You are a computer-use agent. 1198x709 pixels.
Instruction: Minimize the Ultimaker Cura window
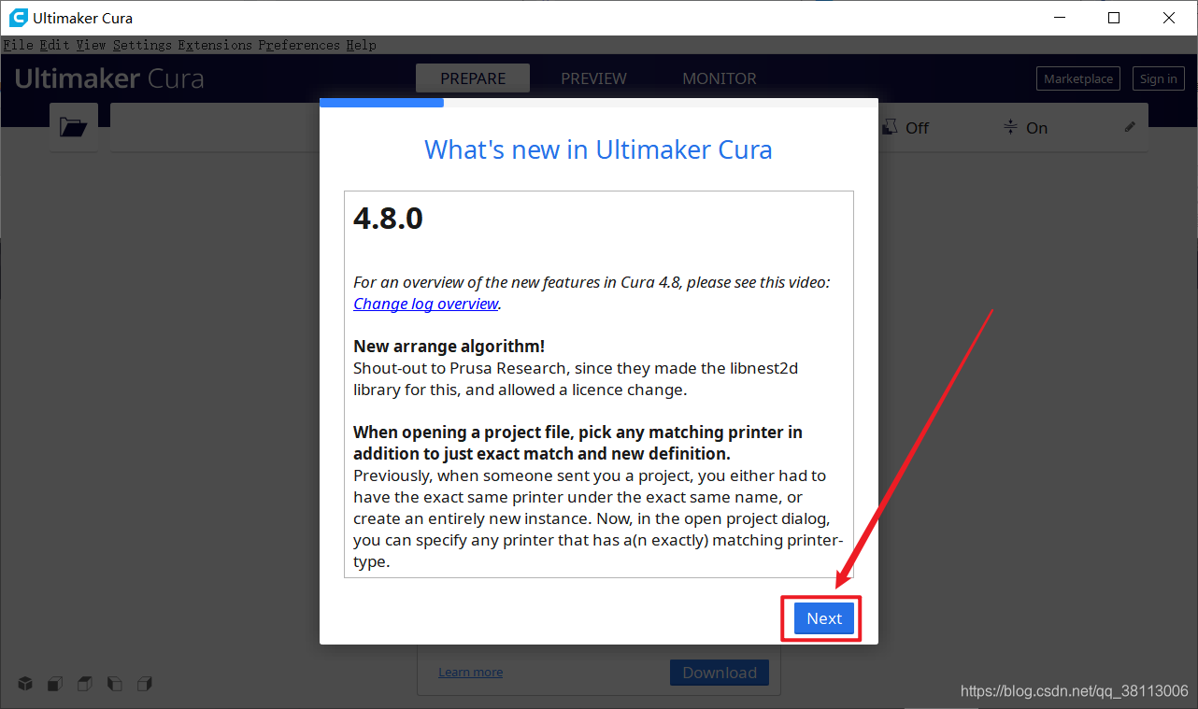click(1059, 18)
